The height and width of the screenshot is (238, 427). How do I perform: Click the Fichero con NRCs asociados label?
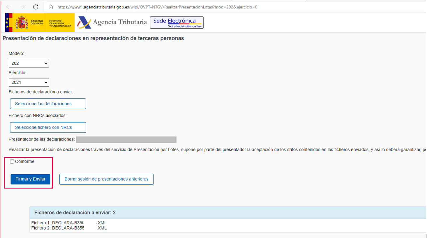coord(38,116)
